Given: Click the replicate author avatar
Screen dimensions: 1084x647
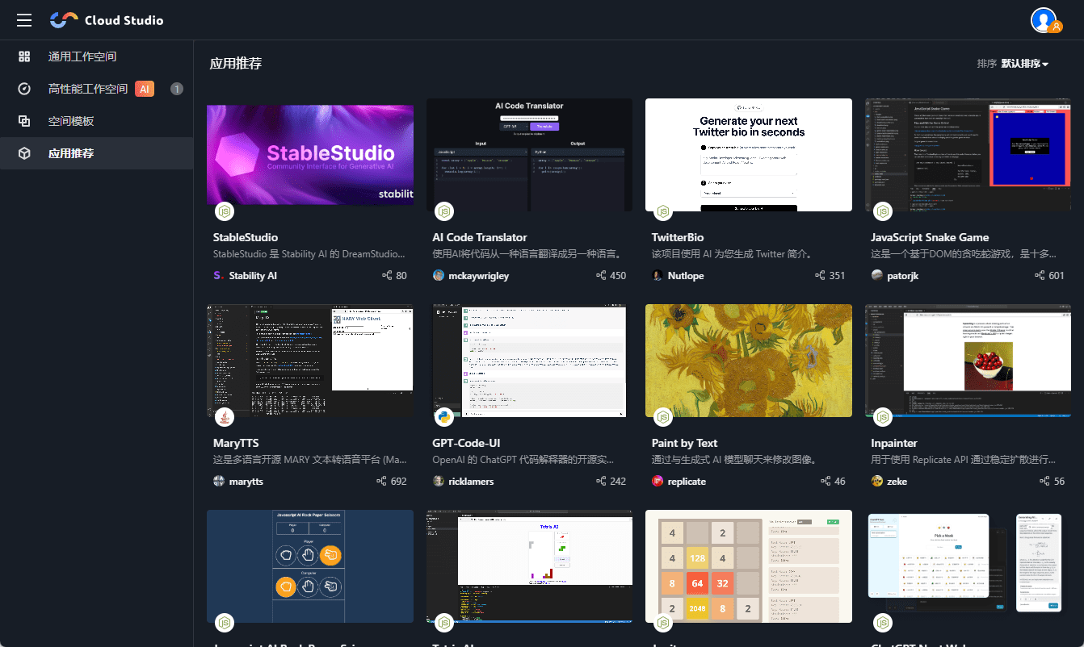Looking at the screenshot, I should click(658, 481).
